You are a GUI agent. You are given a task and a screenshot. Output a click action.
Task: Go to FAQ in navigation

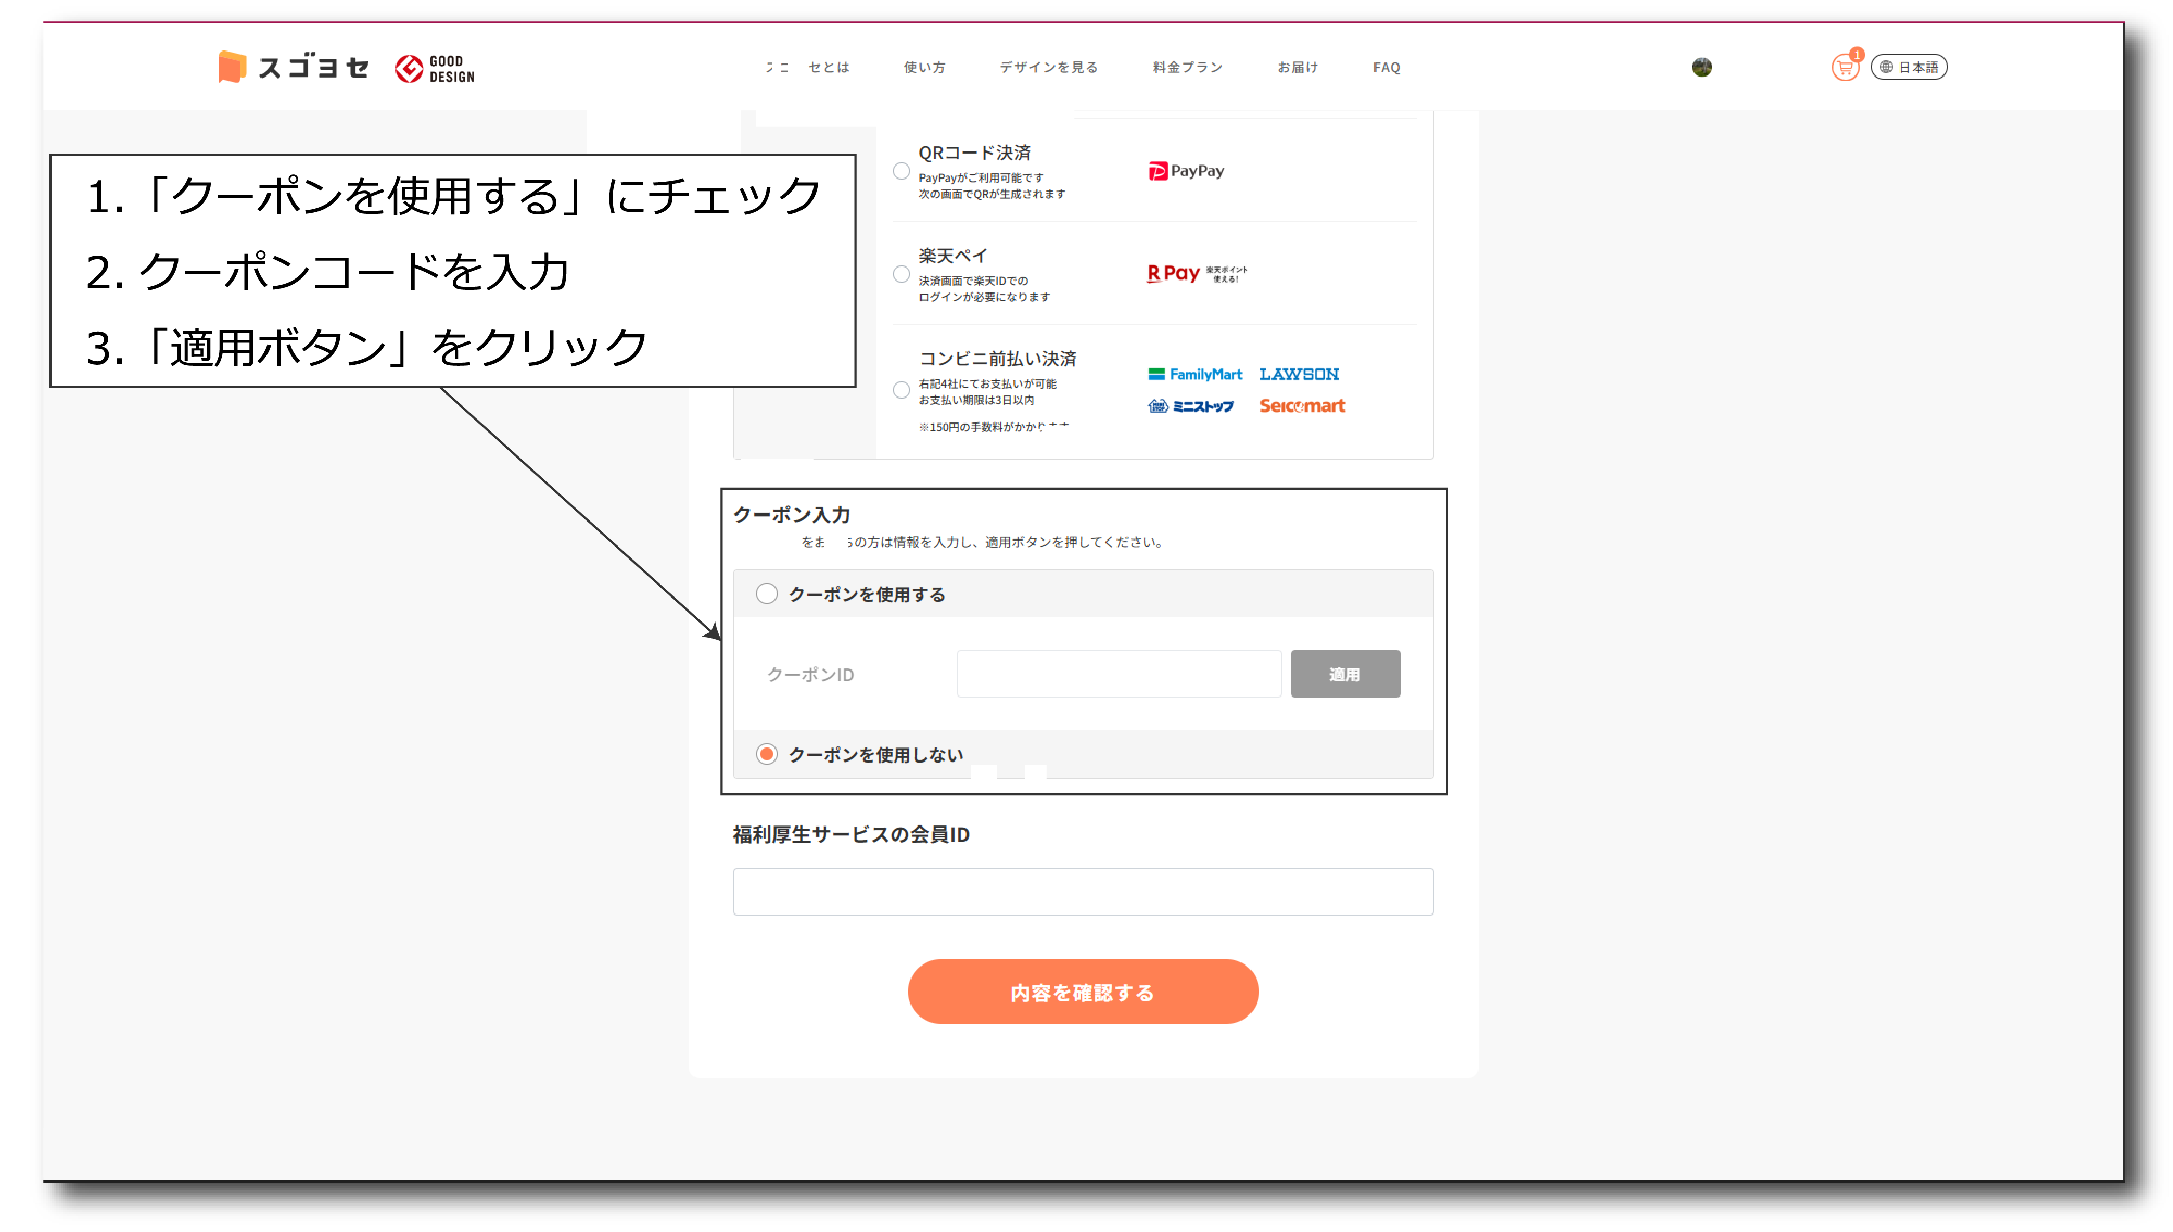tap(1386, 68)
